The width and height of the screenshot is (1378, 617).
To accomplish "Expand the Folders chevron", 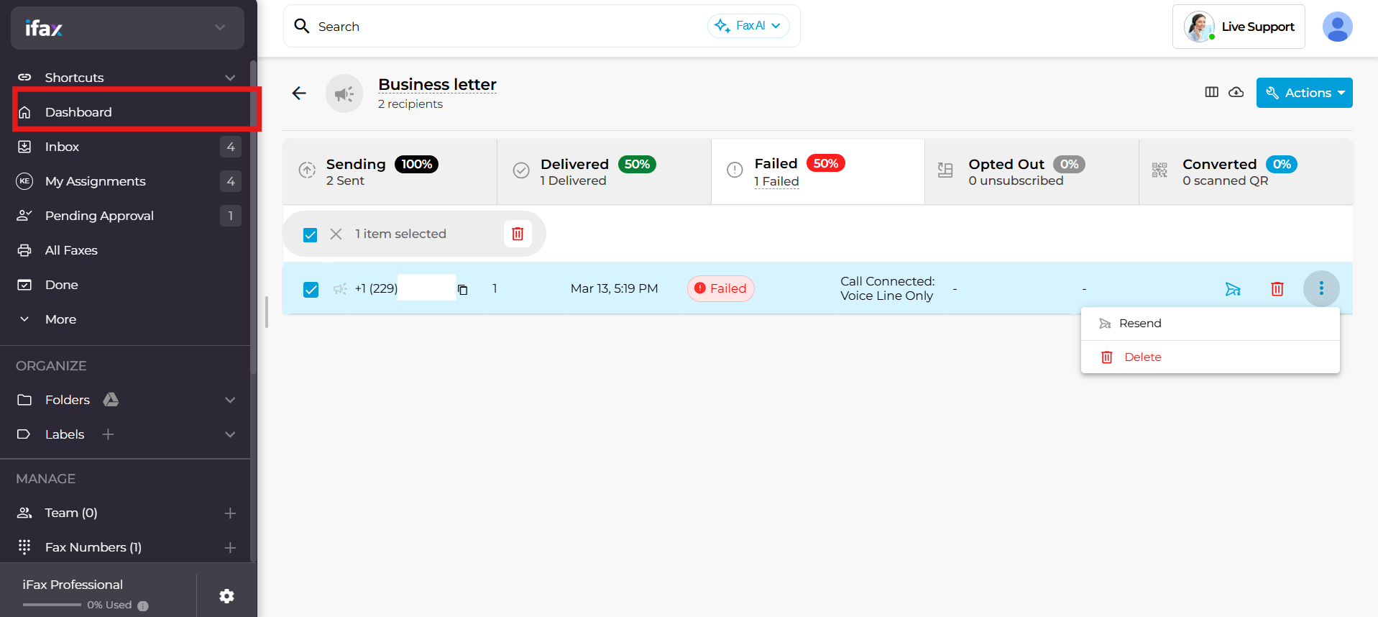I will tap(230, 400).
